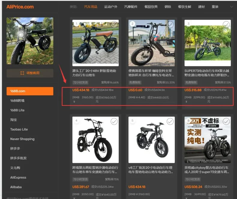Choose 1688跨境 in the source list
The height and width of the screenshot is (199, 237).
click(x=18, y=101)
